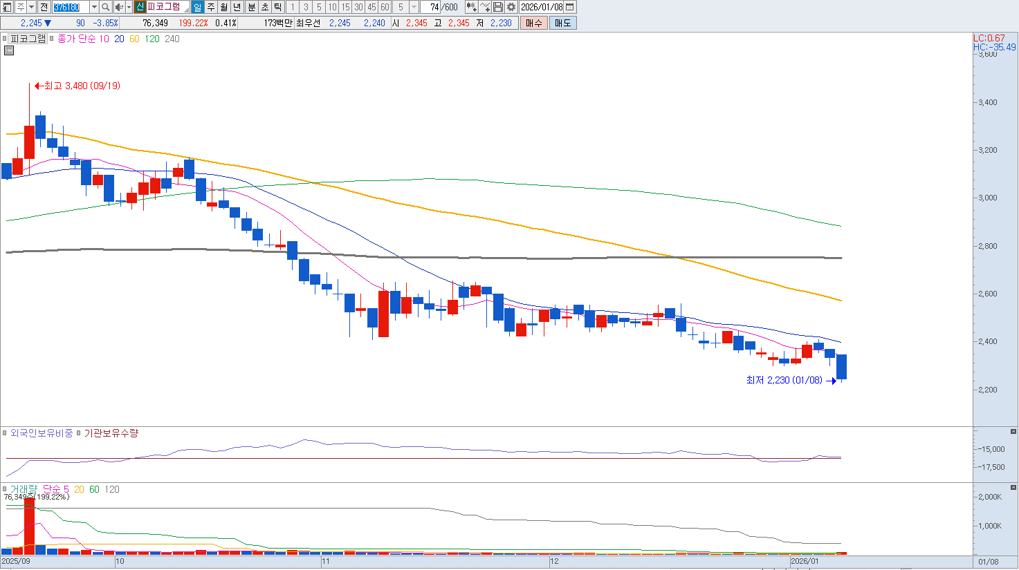Click the candlestick add indicator icon
This screenshot has height=570, width=1019.
472,7
